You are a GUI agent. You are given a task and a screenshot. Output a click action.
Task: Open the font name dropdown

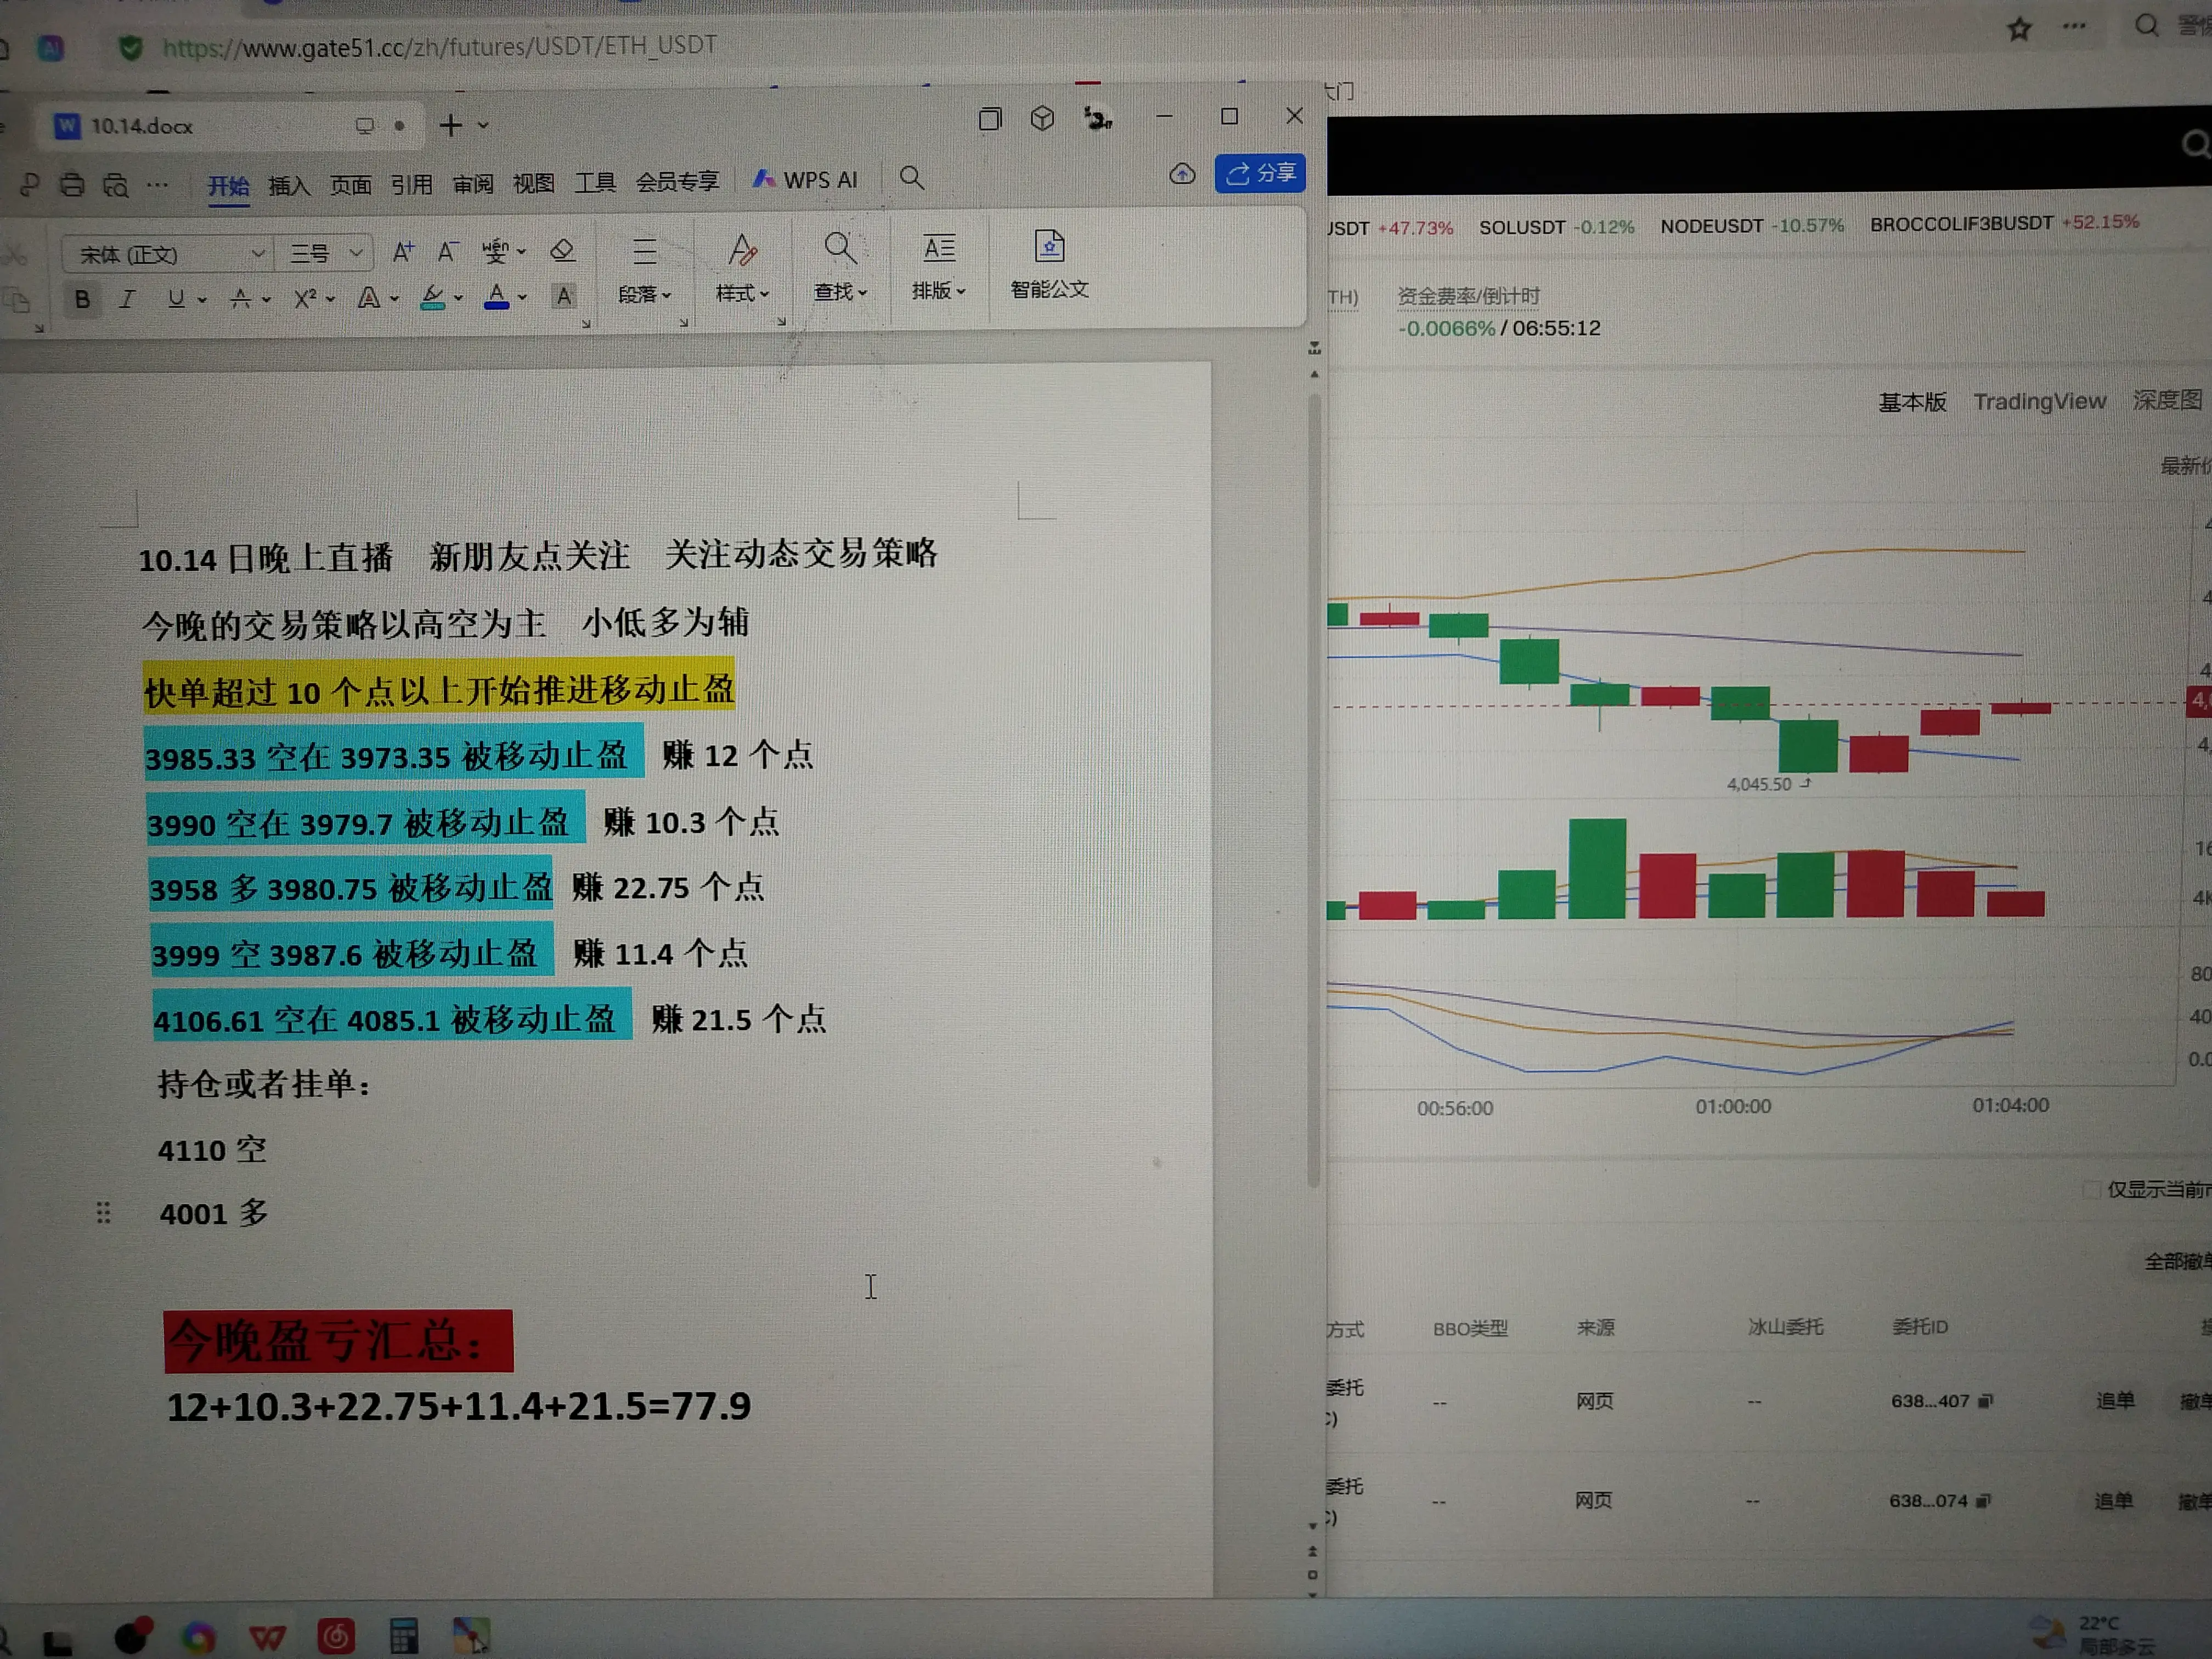[x=257, y=254]
